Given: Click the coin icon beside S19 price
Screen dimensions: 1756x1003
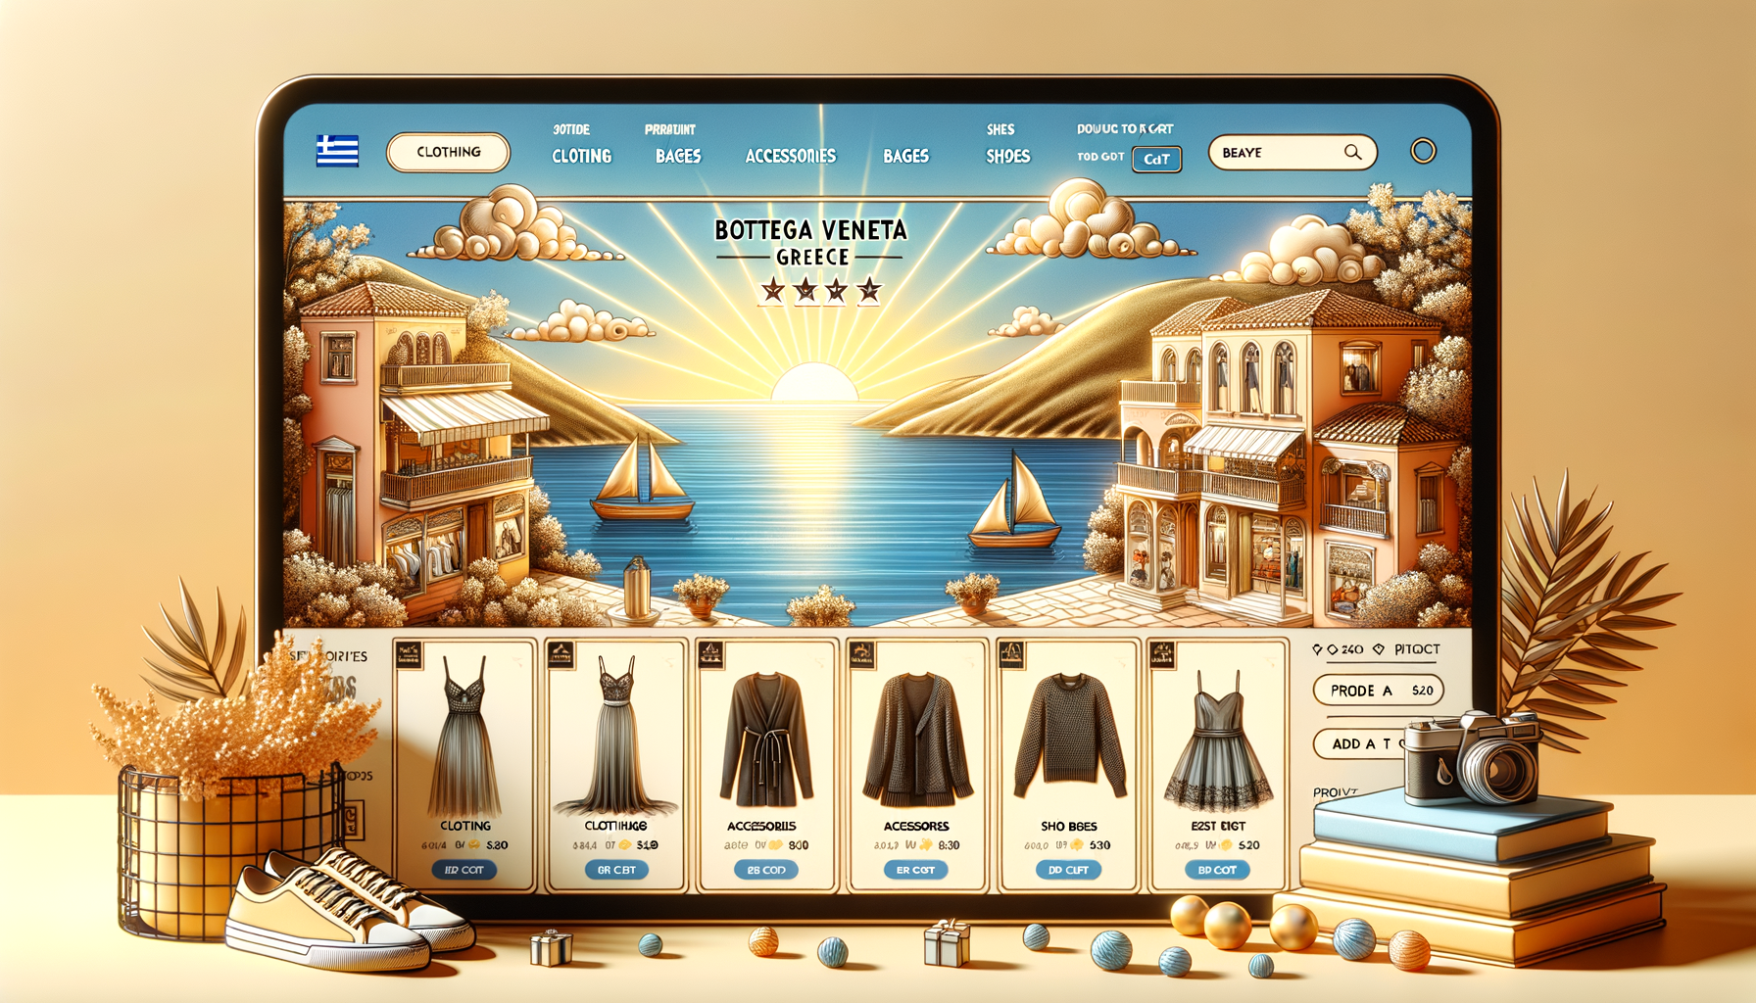Looking at the screenshot, I should (x=625, y=844).
